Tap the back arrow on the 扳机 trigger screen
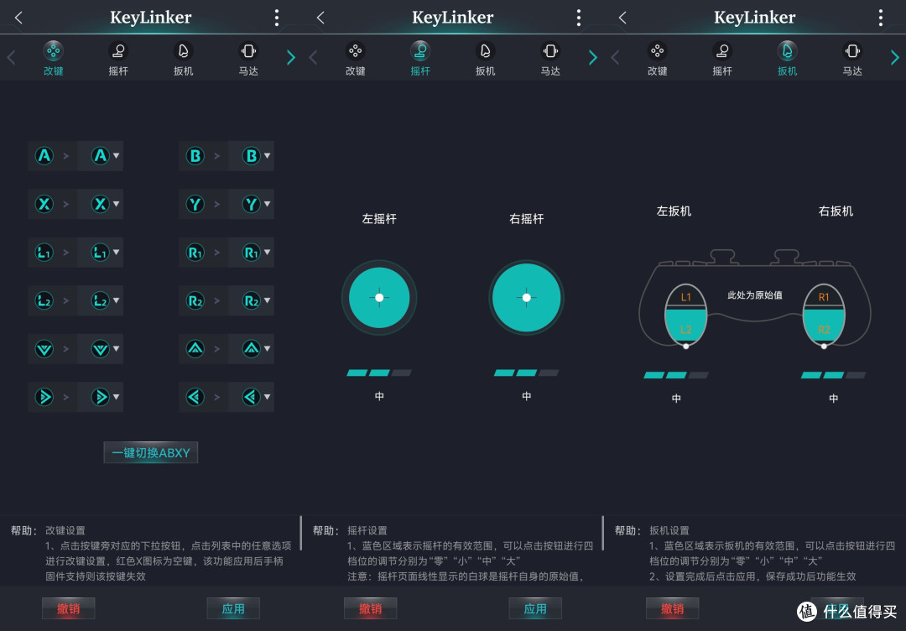 pos(622,18)
